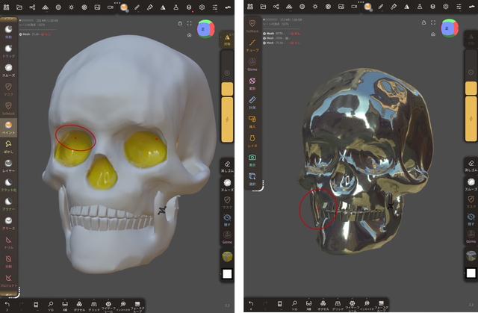Expand the Settings gear menu in left top bar
This screenshot has width=478, height=313.
click(x=202, y=7)
